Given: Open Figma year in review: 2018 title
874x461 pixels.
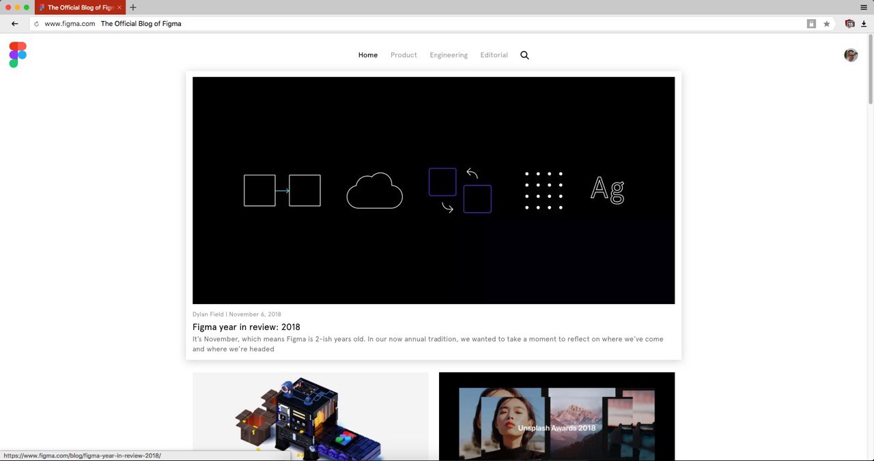Looking at the screenshot, I should (246, 327).
